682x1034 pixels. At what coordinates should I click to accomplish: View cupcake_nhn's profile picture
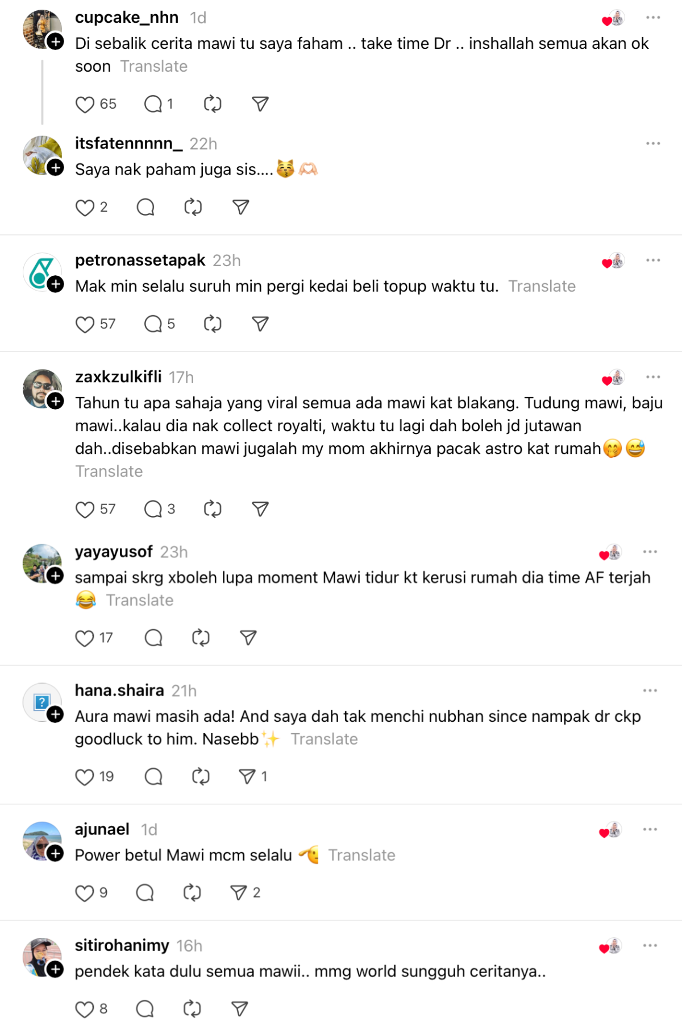coord(42,29)
